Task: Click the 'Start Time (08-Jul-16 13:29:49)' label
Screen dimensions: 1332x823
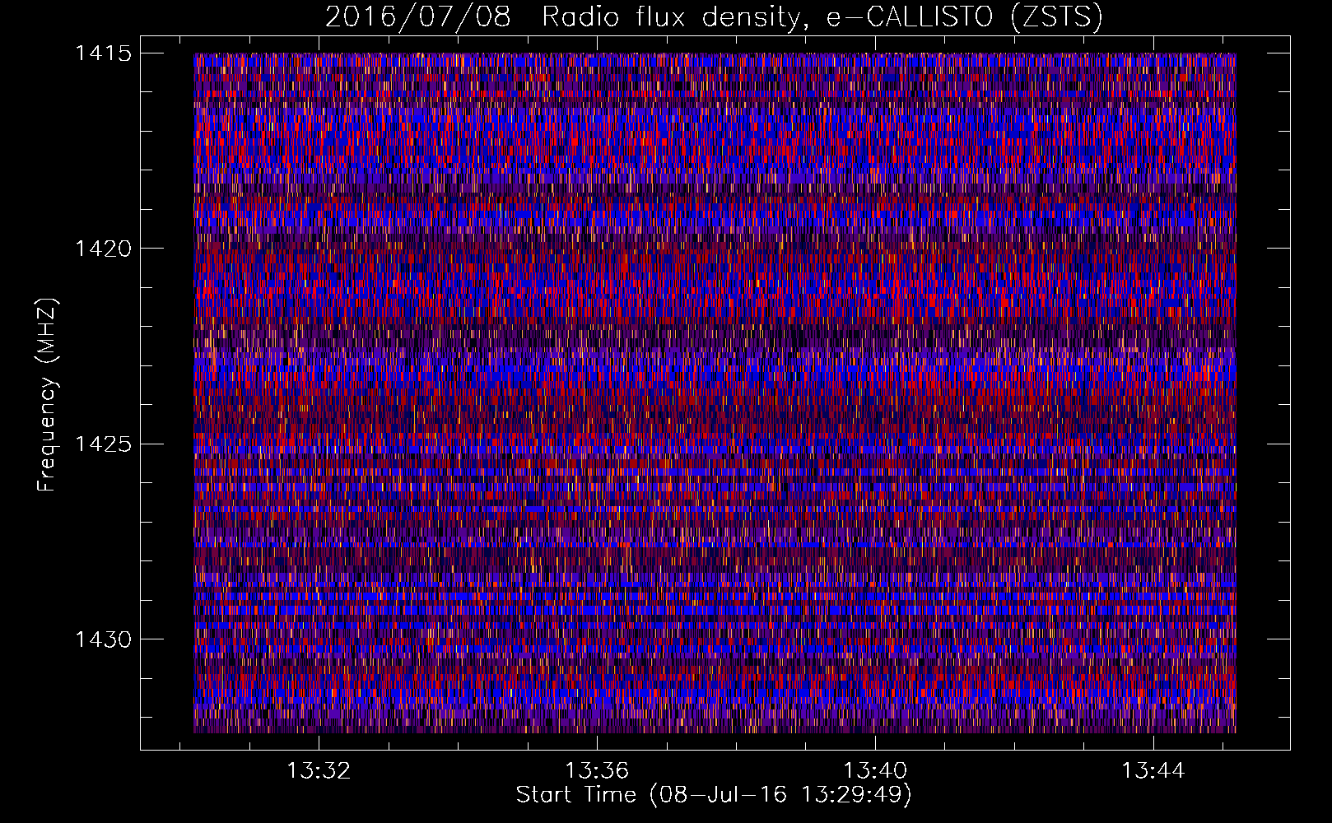Action: (x=714, y=795)
